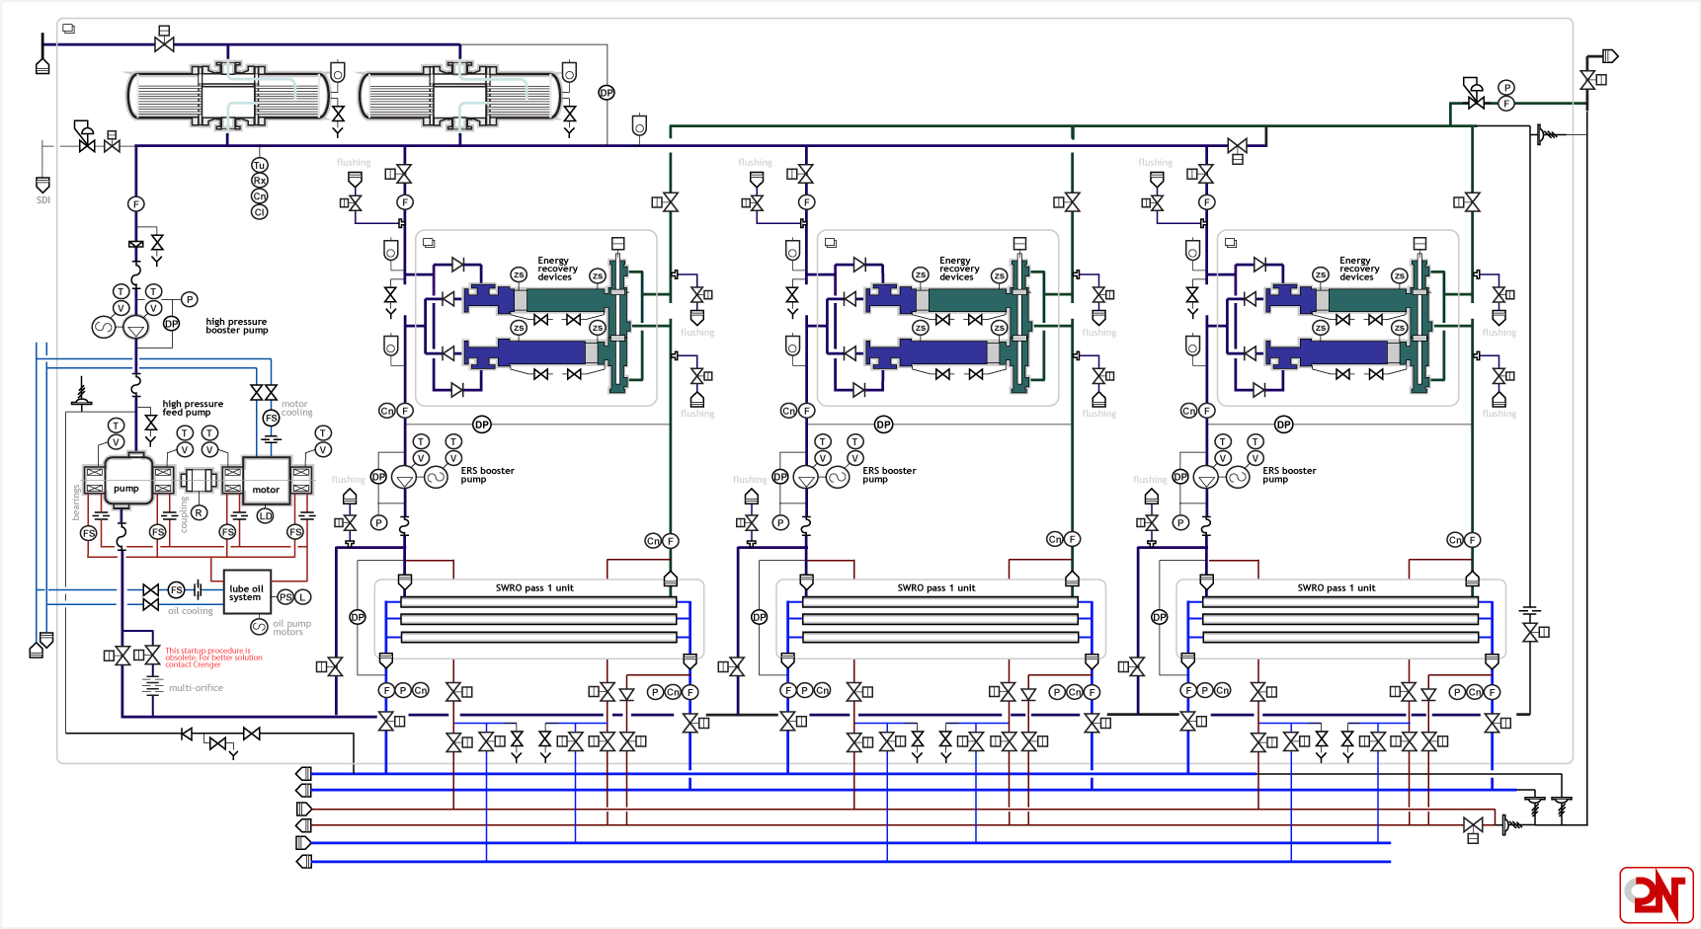The height and width of the screenshot is (929, 1701).
Task: Click the control valve at the top right
Action: point(1474,93)
